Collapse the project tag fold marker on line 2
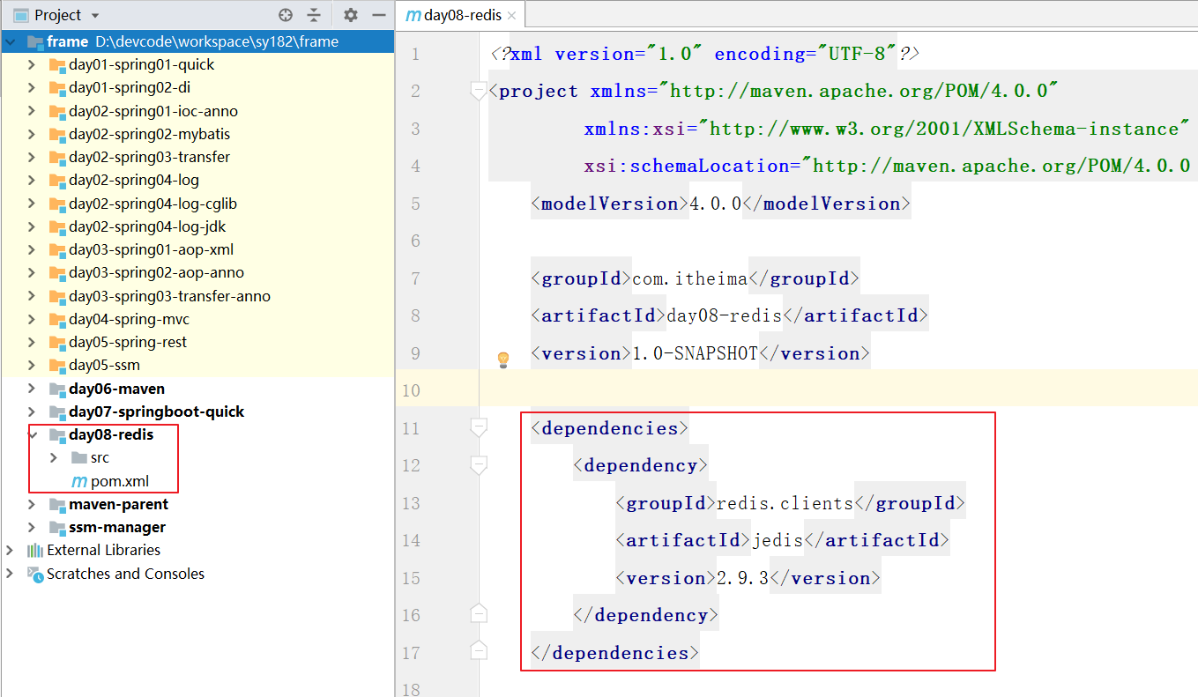1198x697 pixels. [479, 91]
